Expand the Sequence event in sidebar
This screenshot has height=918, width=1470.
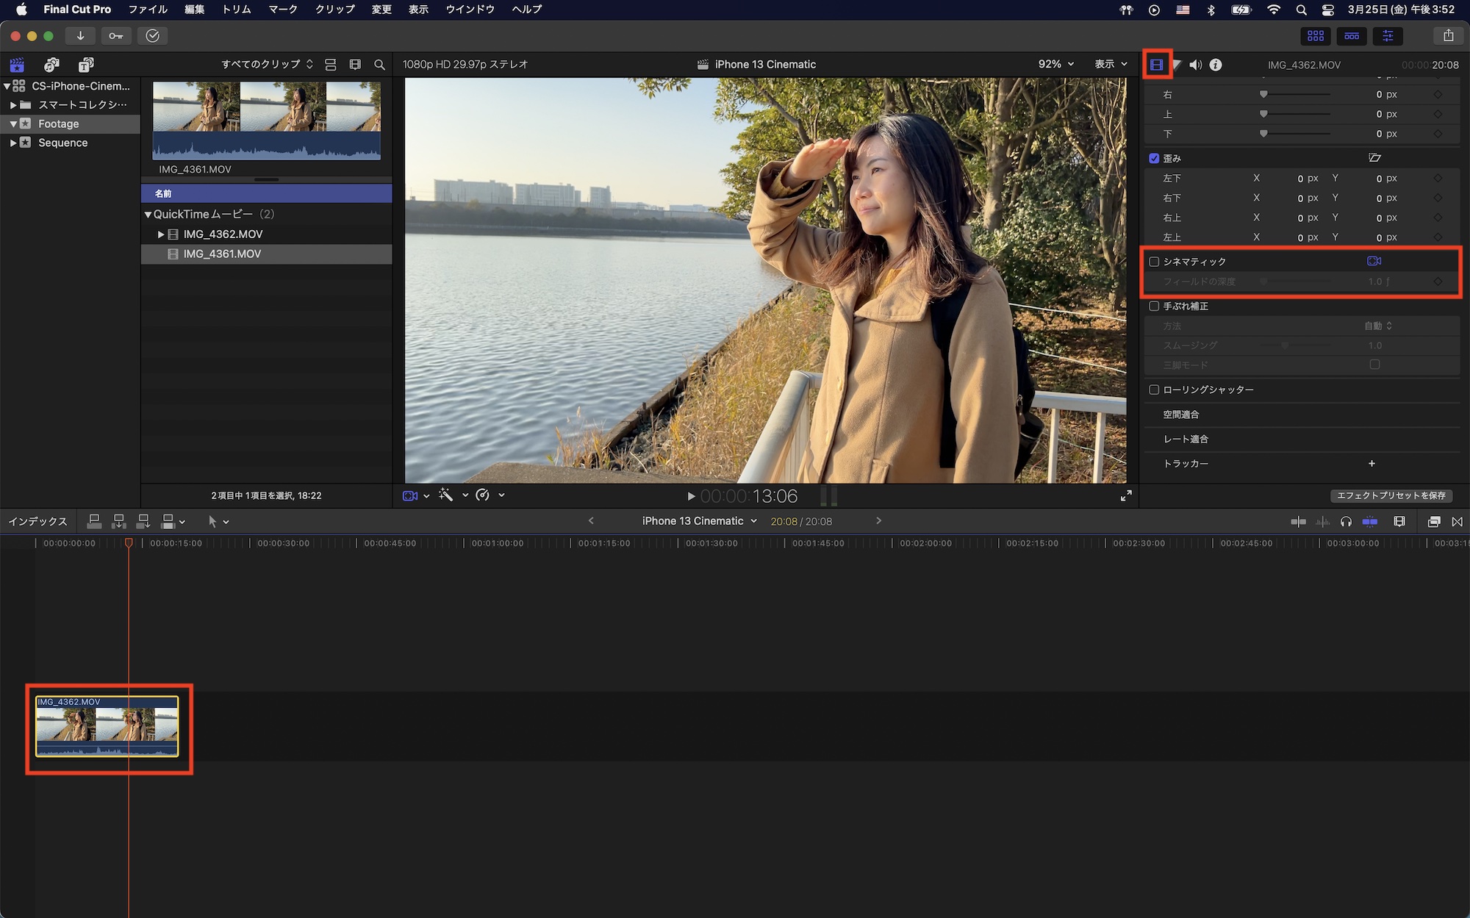(x=13, y=143)
